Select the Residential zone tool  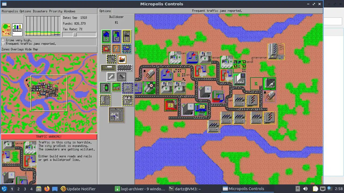click(x=106, y=36)
